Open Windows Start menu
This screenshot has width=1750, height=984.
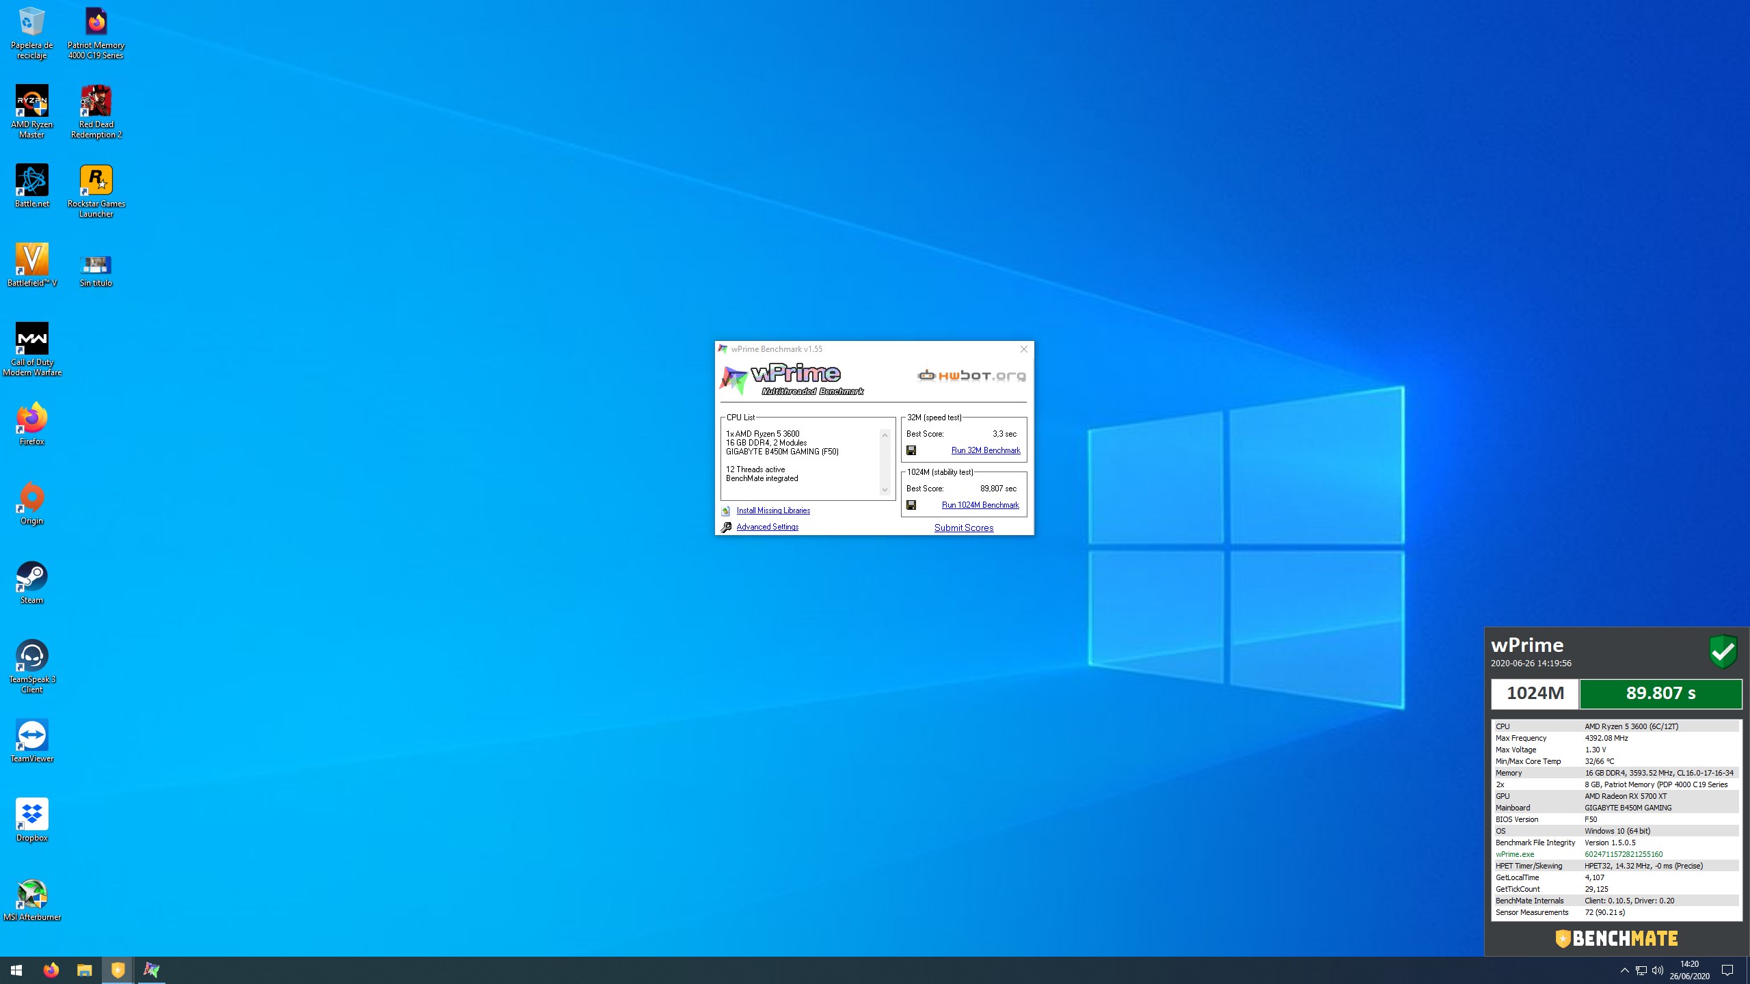(x=16, y=970)
